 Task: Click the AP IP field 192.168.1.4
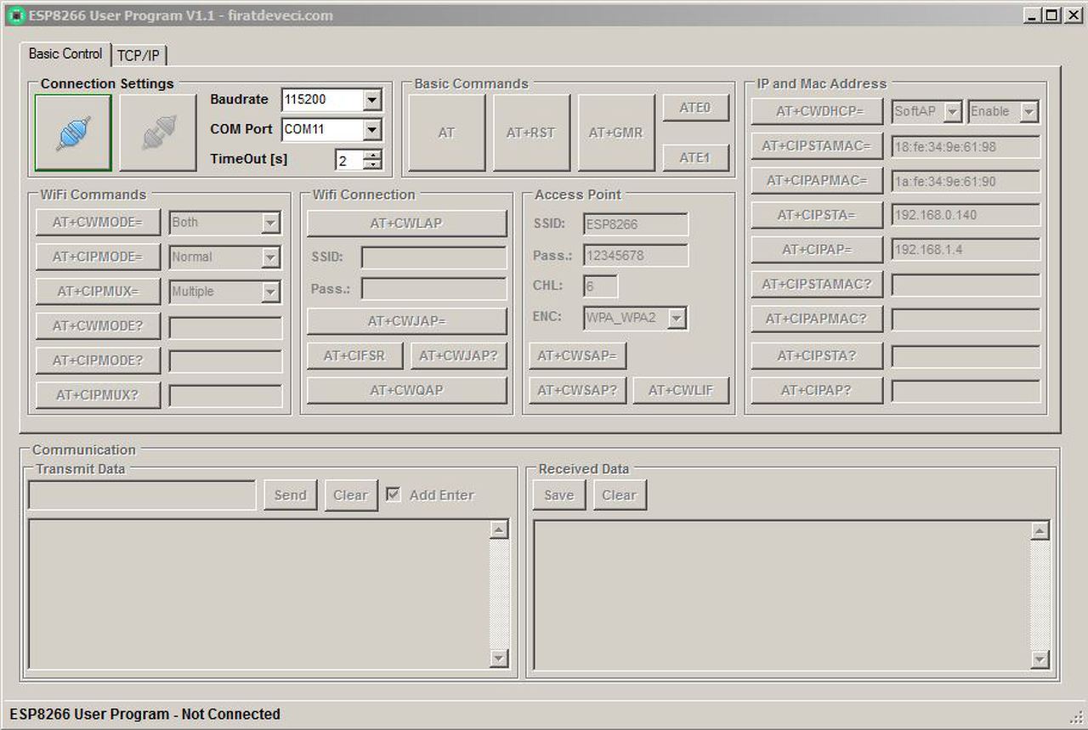pos(966,250)
